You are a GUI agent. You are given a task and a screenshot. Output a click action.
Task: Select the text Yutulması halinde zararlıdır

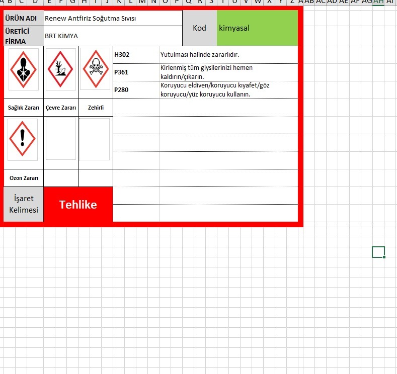[200, 55]
